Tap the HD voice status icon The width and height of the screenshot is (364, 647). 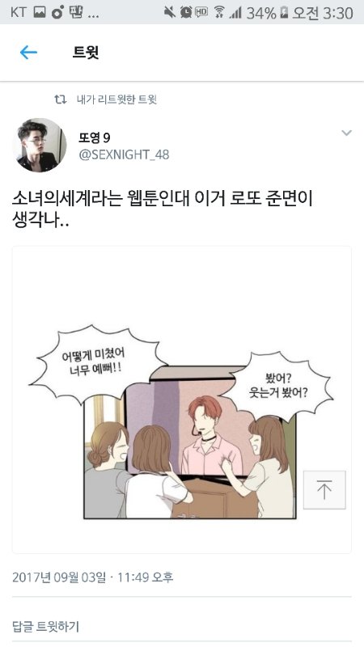tap(201, 12)
